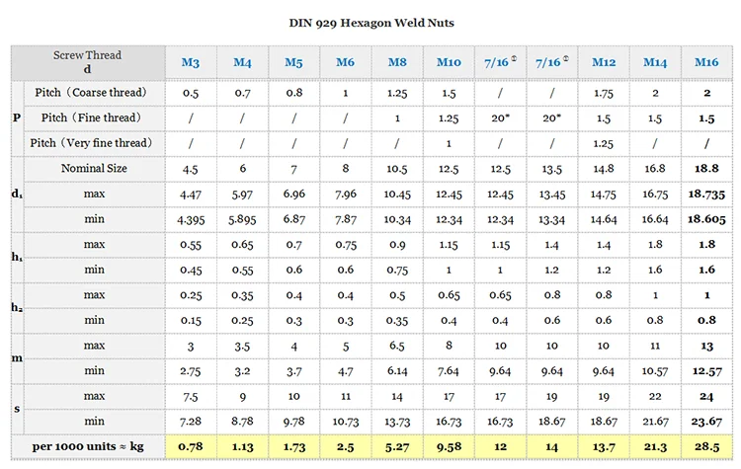741x469 pixels.
Task: Select the yellow 28.5 weight cell
Action: (706, 447)
